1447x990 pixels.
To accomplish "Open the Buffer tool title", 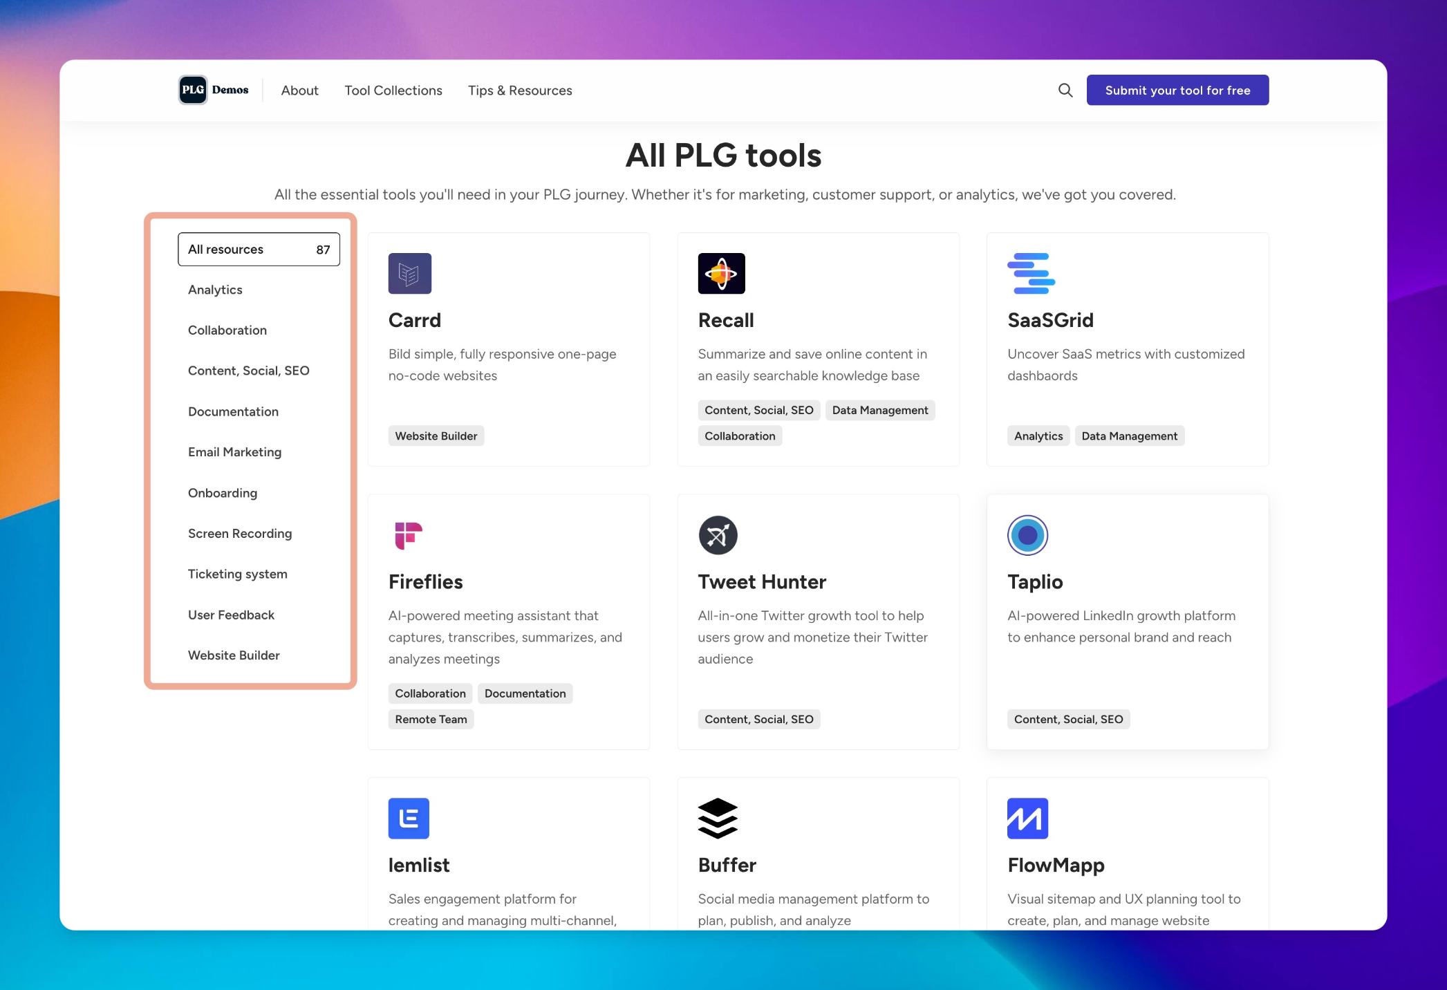I will pos(727,866).
